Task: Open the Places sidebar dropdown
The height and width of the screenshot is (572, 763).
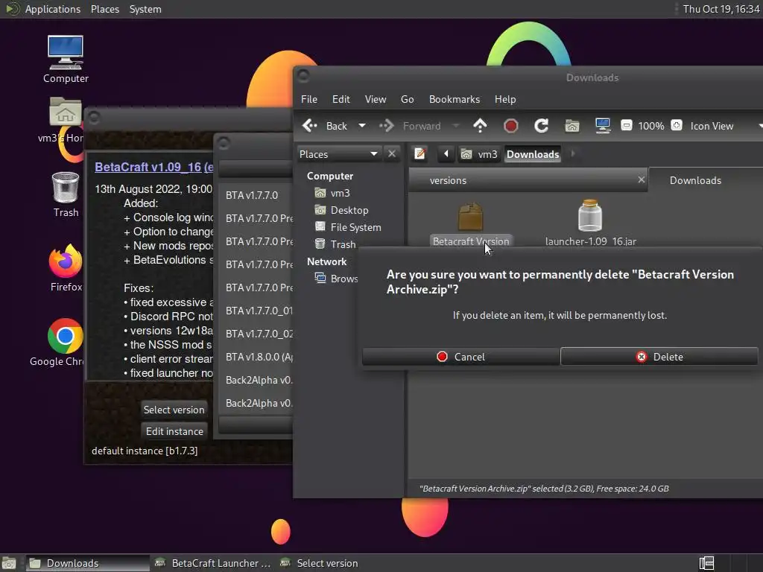Action: tap(338, 154)
